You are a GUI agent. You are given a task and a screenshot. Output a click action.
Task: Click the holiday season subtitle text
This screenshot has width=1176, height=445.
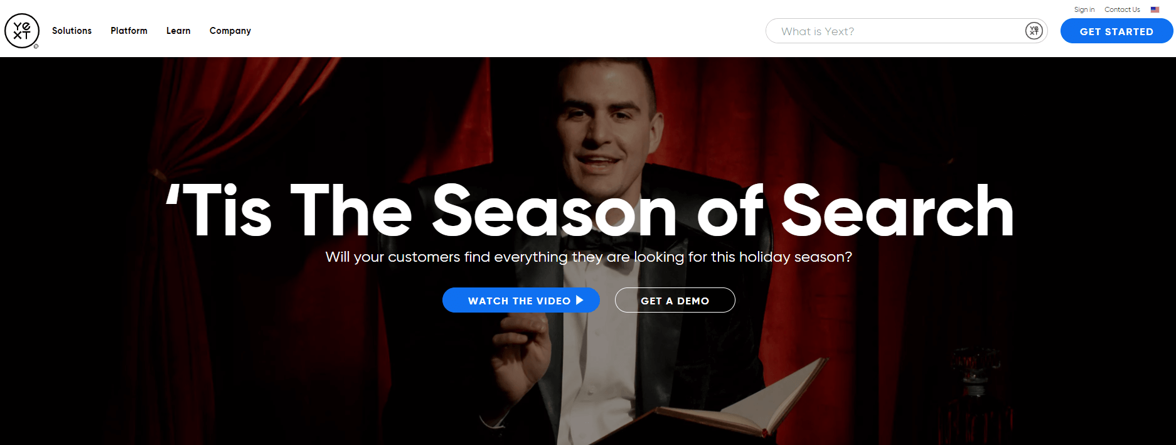pos(589,257)
